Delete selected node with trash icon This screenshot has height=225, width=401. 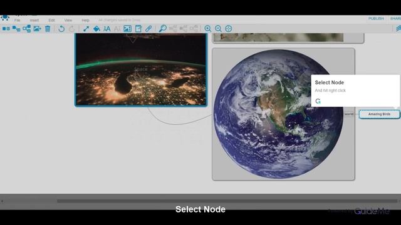(x=48, y=29)
